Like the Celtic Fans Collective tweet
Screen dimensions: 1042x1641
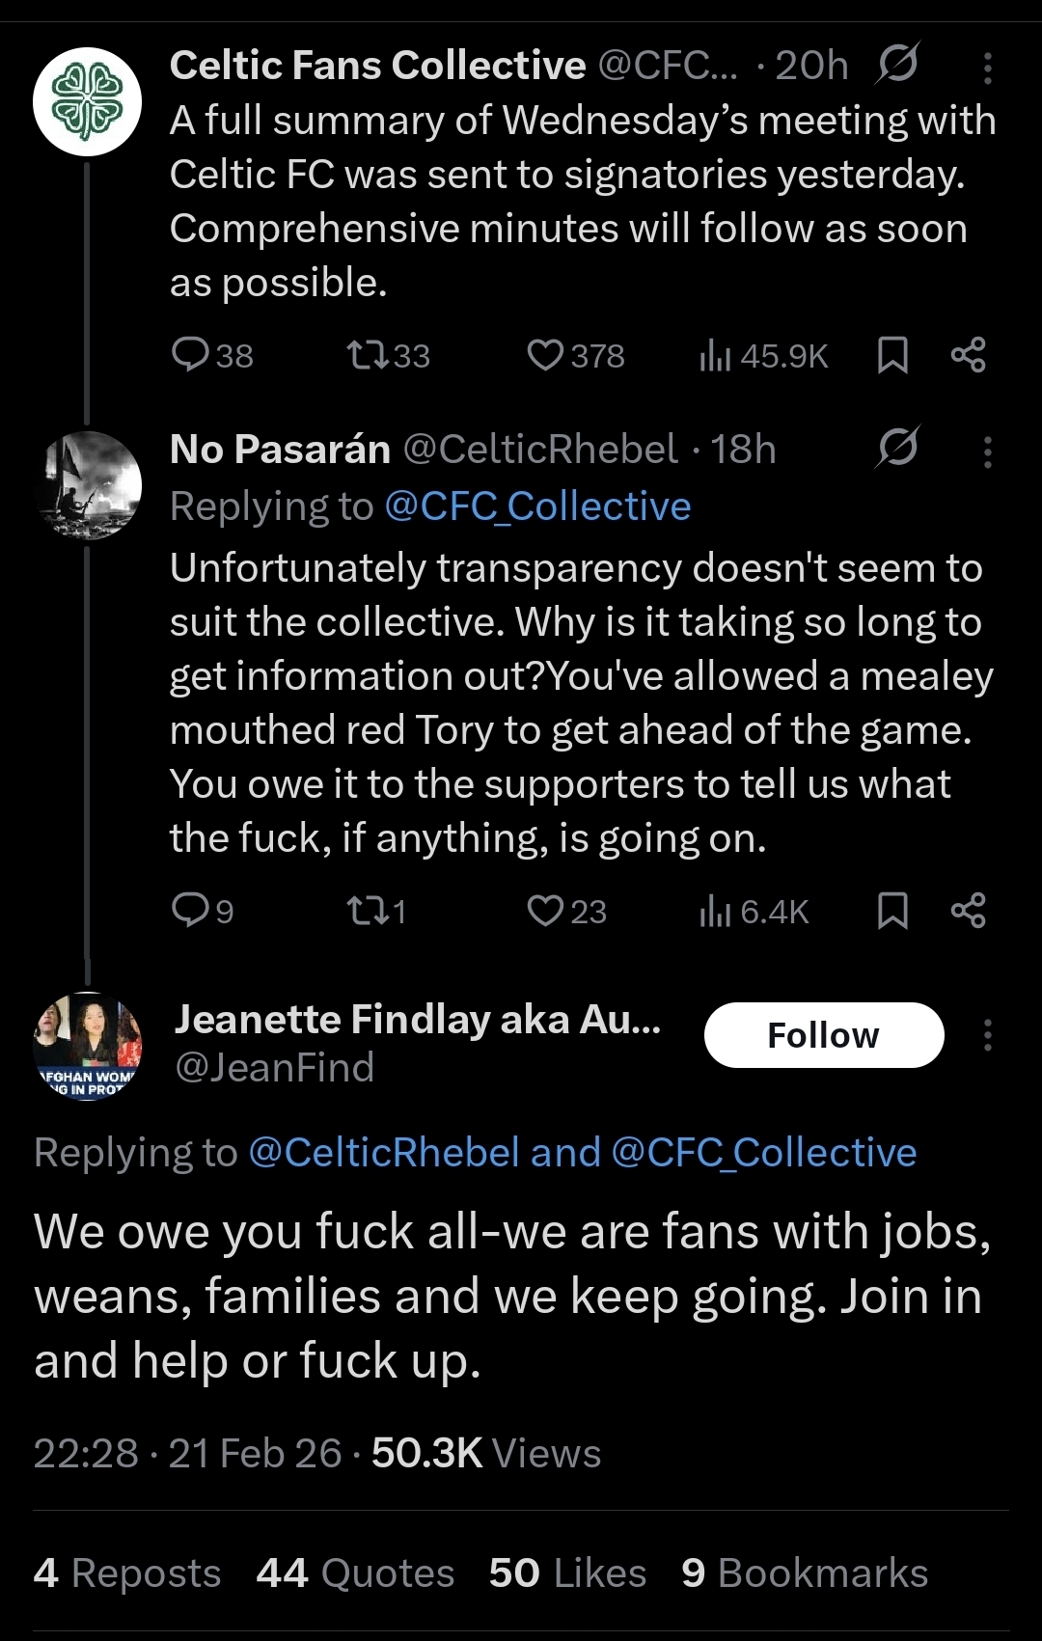pos(545,355)
